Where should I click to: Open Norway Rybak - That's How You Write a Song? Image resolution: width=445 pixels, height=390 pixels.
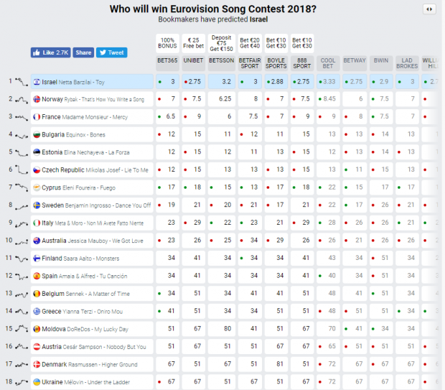[92, 99]
